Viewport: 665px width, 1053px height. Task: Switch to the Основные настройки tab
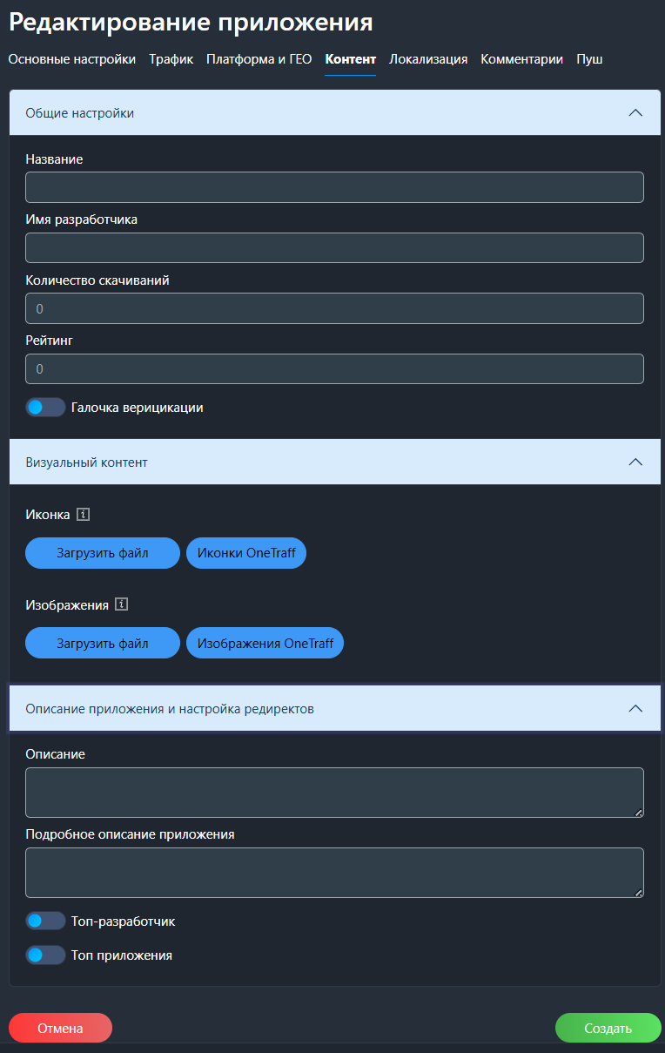[x=72, y=59]
